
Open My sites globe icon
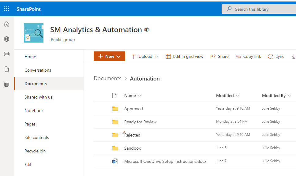coord(7,39)
